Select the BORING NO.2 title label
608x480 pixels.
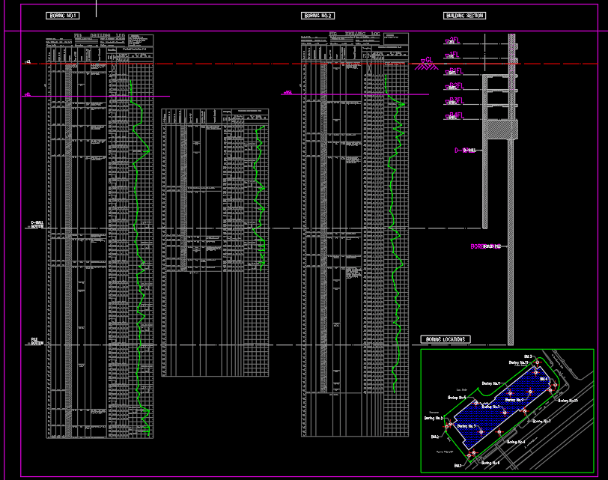[x=317, y=16]
